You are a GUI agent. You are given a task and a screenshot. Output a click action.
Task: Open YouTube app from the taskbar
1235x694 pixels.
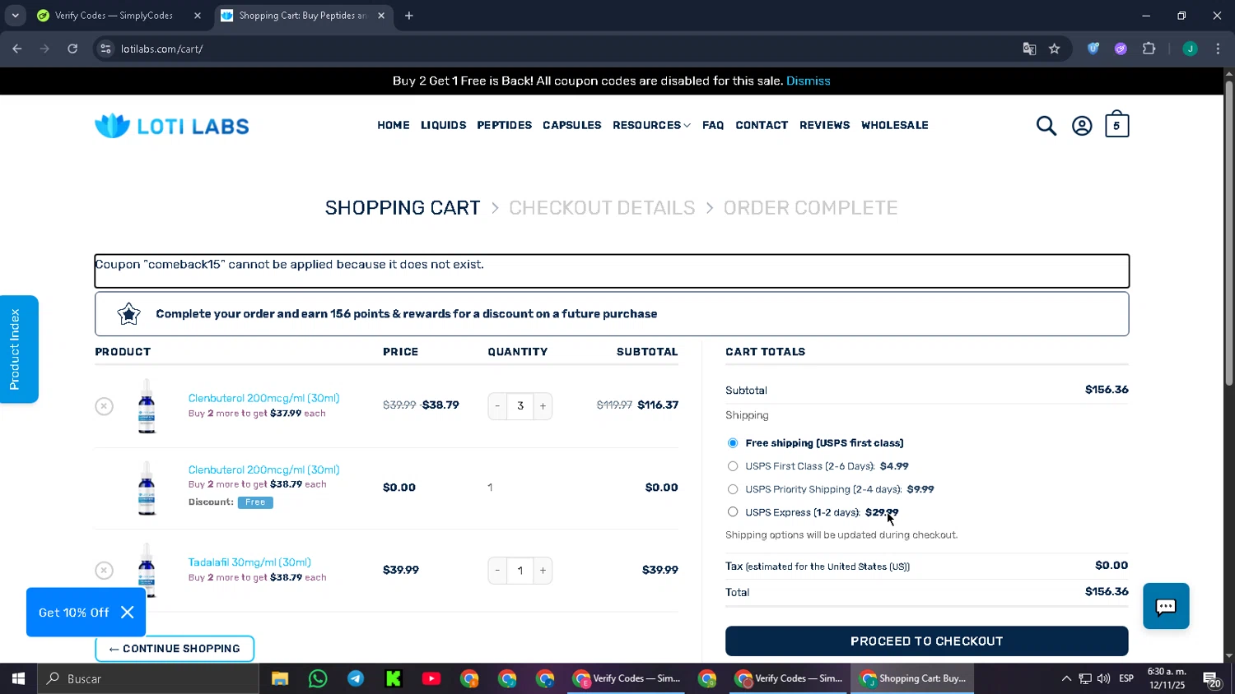(x=431, y=678)
